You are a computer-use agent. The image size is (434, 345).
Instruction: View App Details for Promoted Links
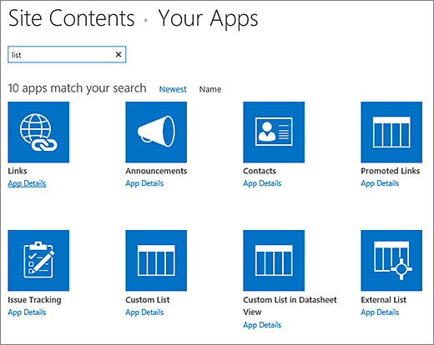pos(380,183)
